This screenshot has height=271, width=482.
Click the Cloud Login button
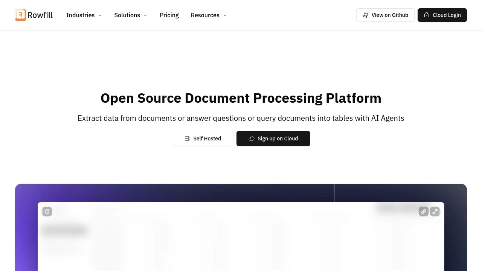[442, 15]
